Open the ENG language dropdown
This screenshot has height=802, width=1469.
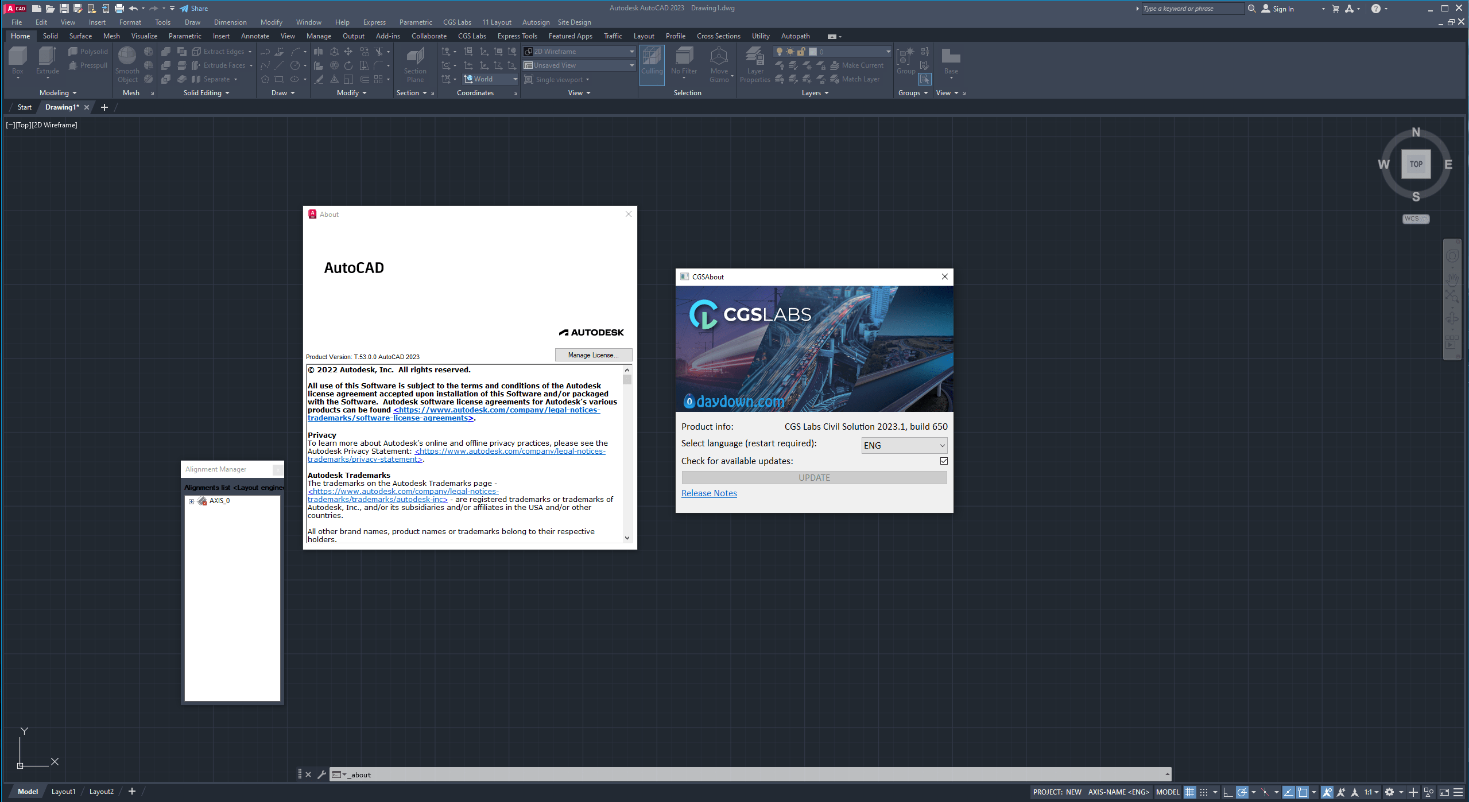904,446
